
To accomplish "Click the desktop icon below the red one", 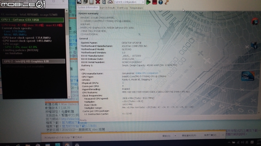I will pyautogui.click(x=254, y=45).
